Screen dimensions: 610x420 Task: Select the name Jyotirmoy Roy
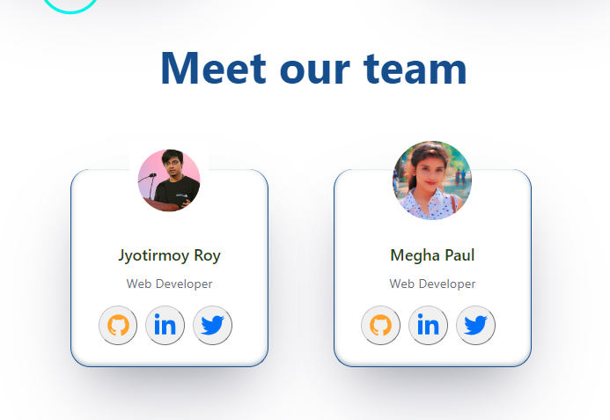(169, 255)
